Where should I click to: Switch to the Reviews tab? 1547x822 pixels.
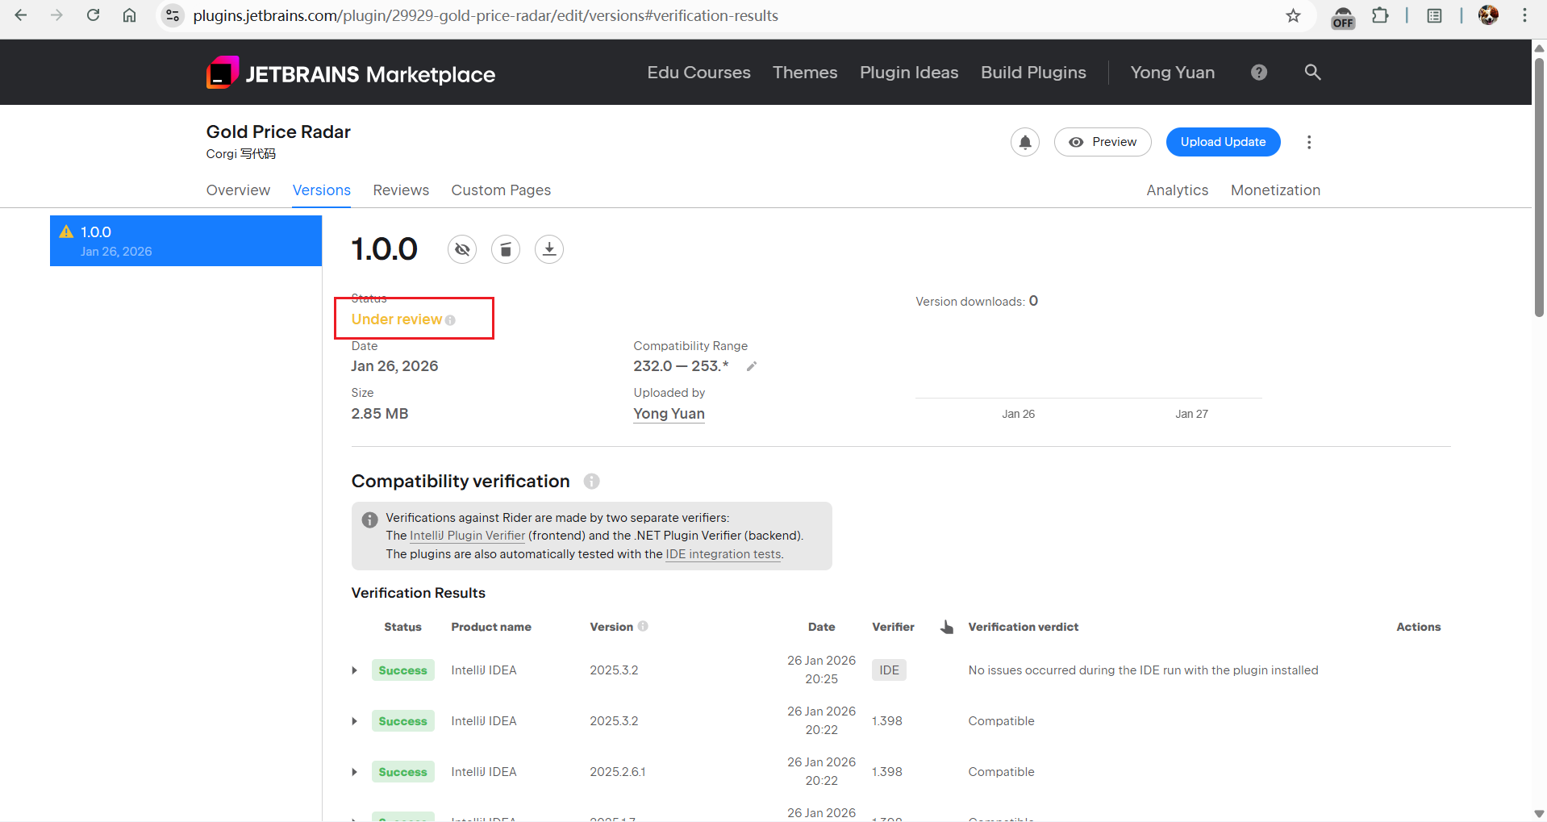coord(401,190)
